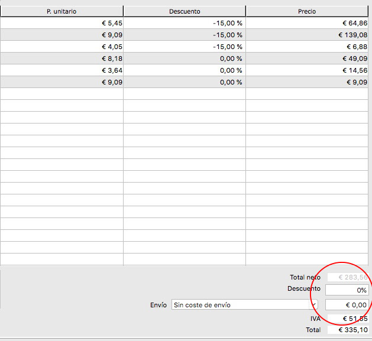The height and width of the screenshot is (341, 372).
Task: Select the unit price cell € 3,64
Action: click(x=62, y=70)
